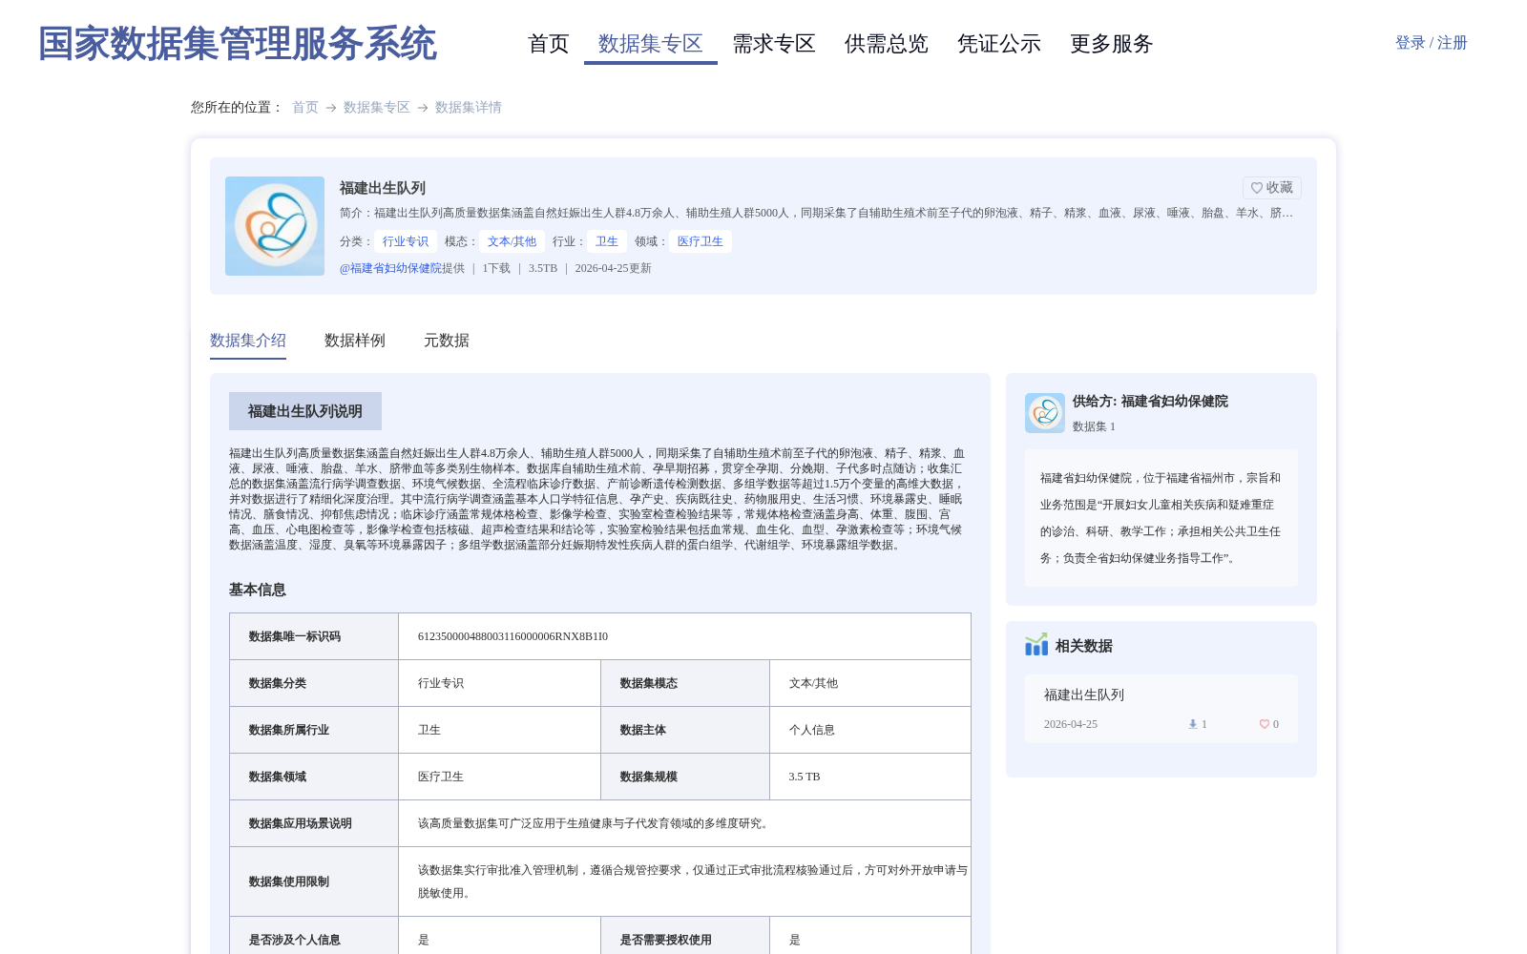Click the heart icon in 收藏 button
The image size is (1527, 954).
tap(1257, 188)
